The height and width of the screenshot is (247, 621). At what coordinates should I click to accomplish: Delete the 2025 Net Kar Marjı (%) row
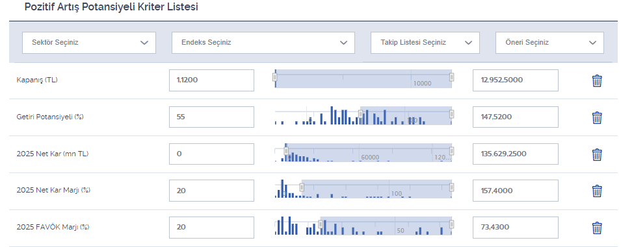(x=597, y=191)
